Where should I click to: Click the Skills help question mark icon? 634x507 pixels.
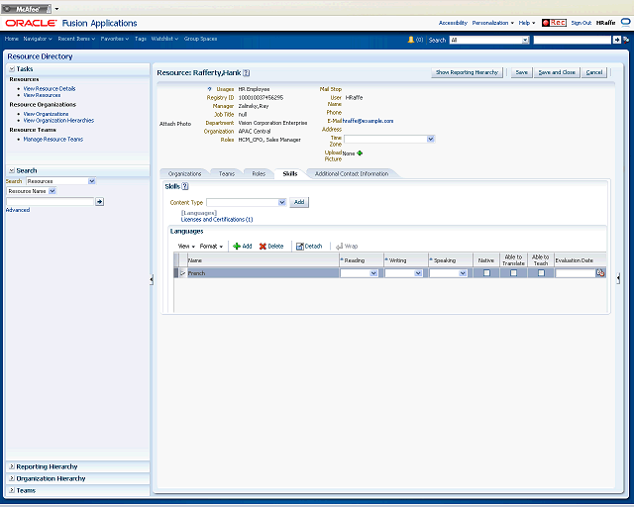tap(185, 186)
